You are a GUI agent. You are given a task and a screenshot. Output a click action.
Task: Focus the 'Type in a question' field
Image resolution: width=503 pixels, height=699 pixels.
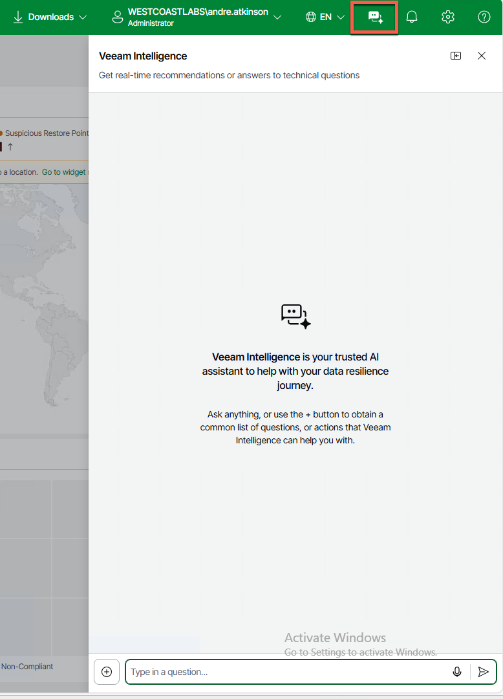tap(284, 672)
